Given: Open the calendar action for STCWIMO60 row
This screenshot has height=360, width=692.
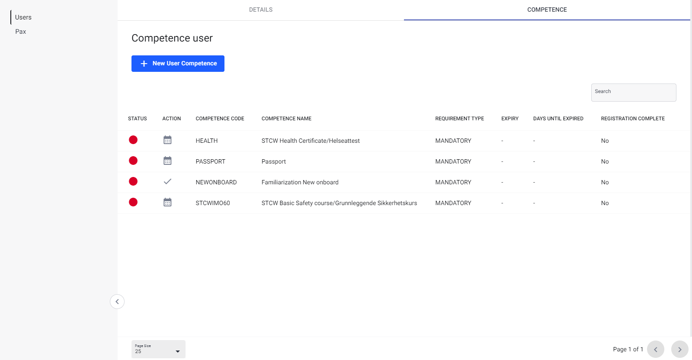Looking at the screenshot, I should coord(167,202).
